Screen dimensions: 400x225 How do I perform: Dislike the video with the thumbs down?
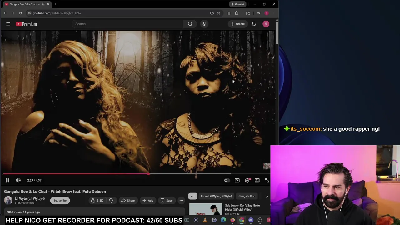(111, 201)
